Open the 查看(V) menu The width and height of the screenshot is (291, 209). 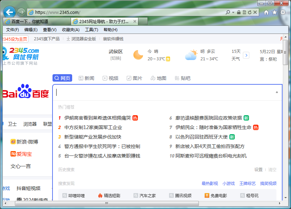point(50,30)
